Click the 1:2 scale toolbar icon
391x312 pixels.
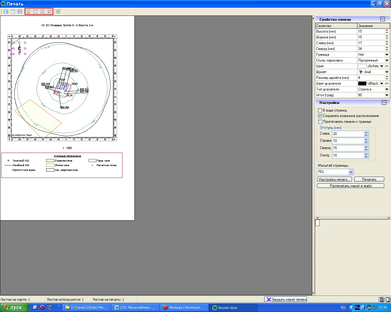[x=13, y=12]
